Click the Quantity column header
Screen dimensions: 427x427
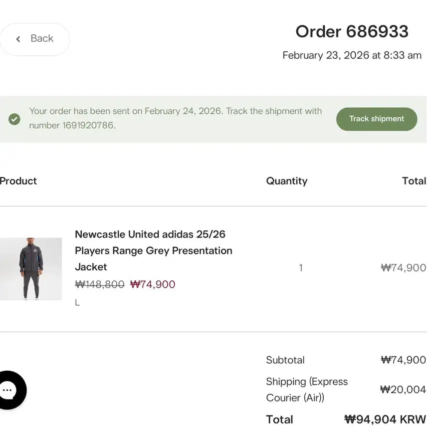pyautogui.click(x=286, y=181)
